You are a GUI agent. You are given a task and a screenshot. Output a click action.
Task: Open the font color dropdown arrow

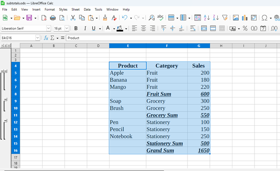pos(114,29)
